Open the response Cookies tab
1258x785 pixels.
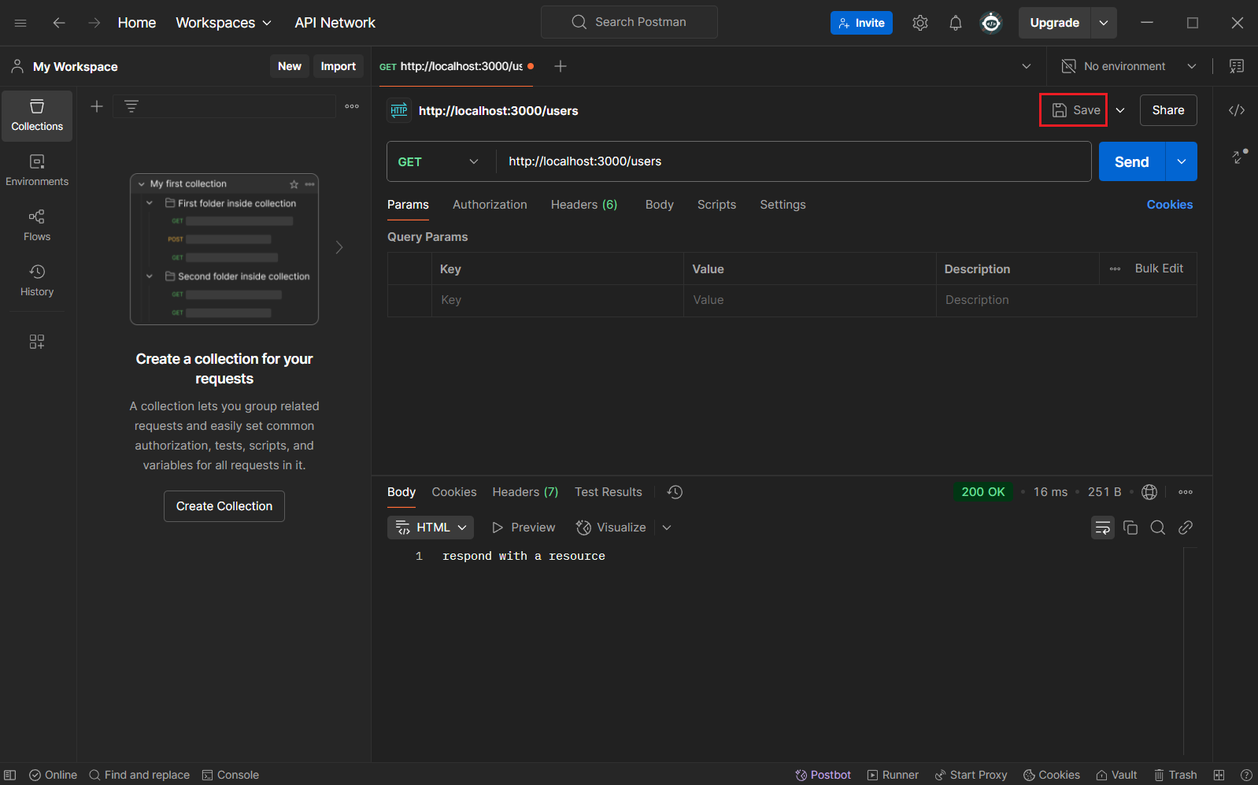[x=454, y=492]
